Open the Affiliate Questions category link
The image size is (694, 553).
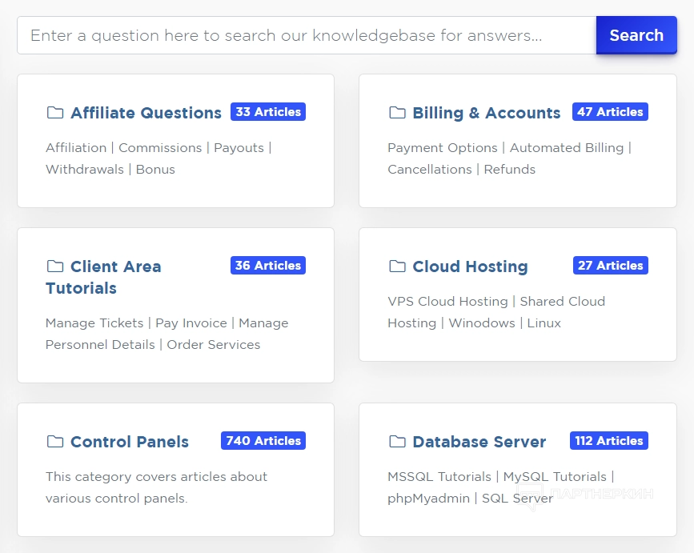pos(146,113)
